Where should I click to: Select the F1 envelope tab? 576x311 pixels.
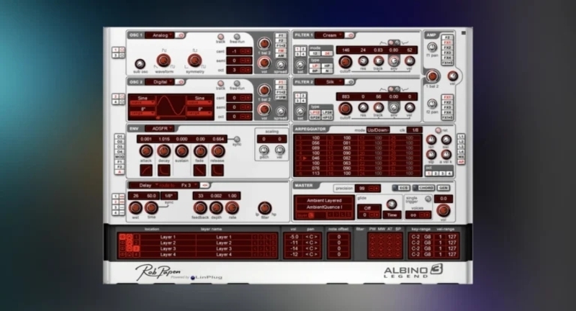[120, 161]
